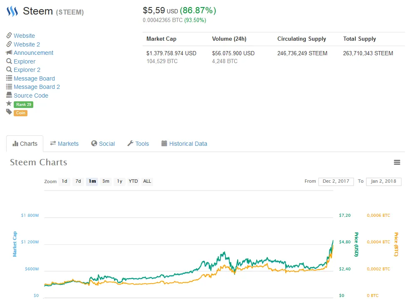Click the magnifier icon beside Explorer 2
This screenshot has width=416, height=299.
tap(9, 70)
